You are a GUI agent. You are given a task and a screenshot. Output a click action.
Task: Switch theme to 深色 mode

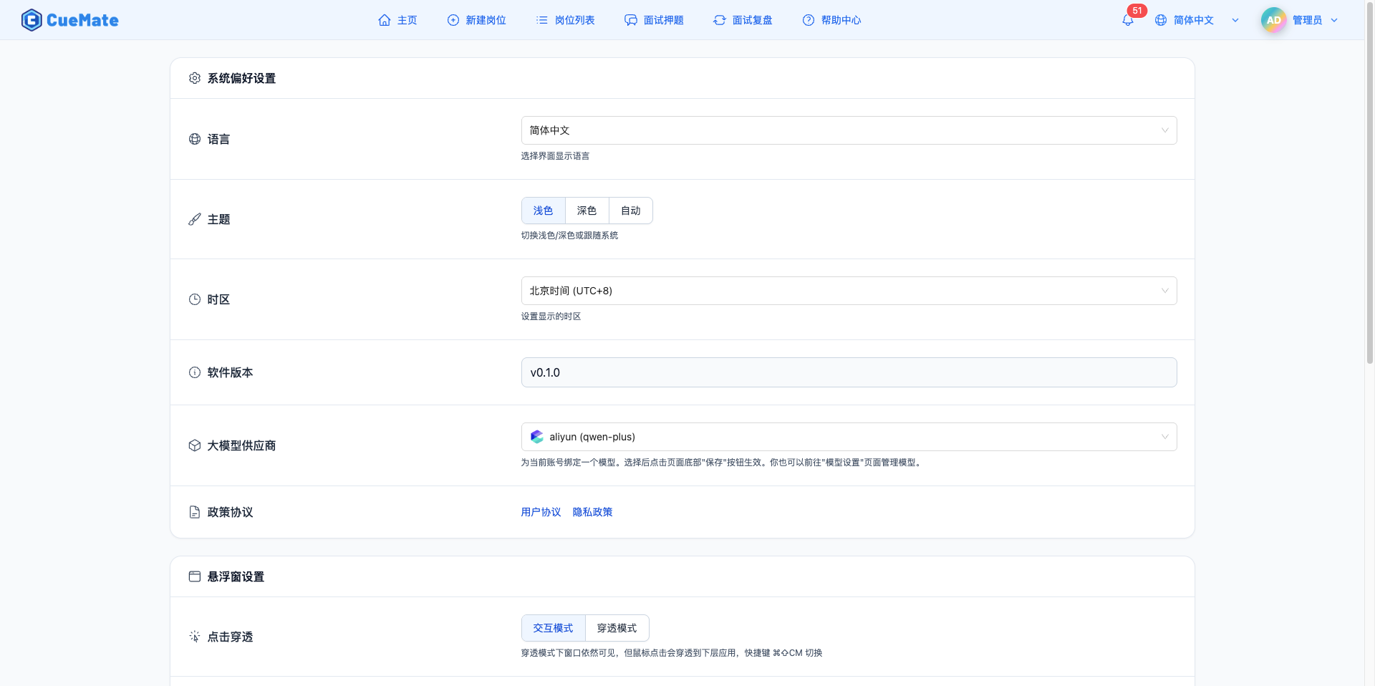click(586, 210)
